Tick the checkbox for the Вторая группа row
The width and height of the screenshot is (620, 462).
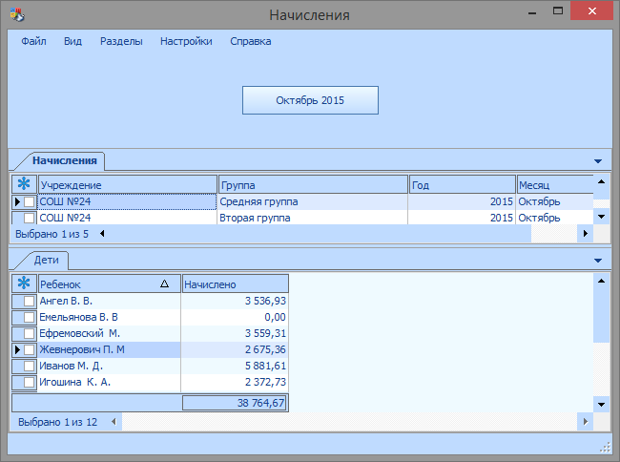(29, 218)
